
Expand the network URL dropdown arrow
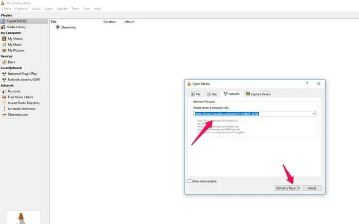click(x=313, y=114)
